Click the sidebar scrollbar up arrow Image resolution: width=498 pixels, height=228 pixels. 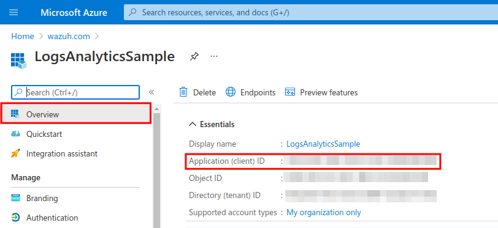[156, 109]
